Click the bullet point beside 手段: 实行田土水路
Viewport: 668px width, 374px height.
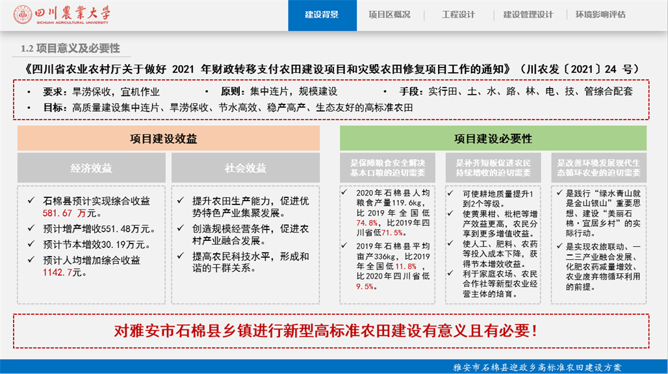385,91
